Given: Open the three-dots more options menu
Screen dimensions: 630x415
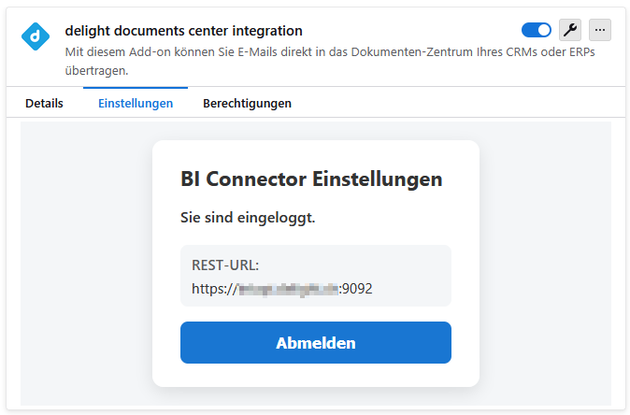Looking at the screenshot, I should coord(600,30).
